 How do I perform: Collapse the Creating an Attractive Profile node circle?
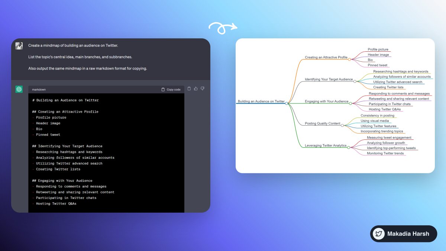tap(349, 59)
